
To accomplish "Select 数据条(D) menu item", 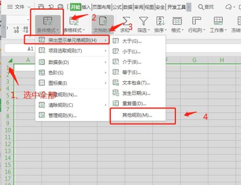I will coord(72,62).
